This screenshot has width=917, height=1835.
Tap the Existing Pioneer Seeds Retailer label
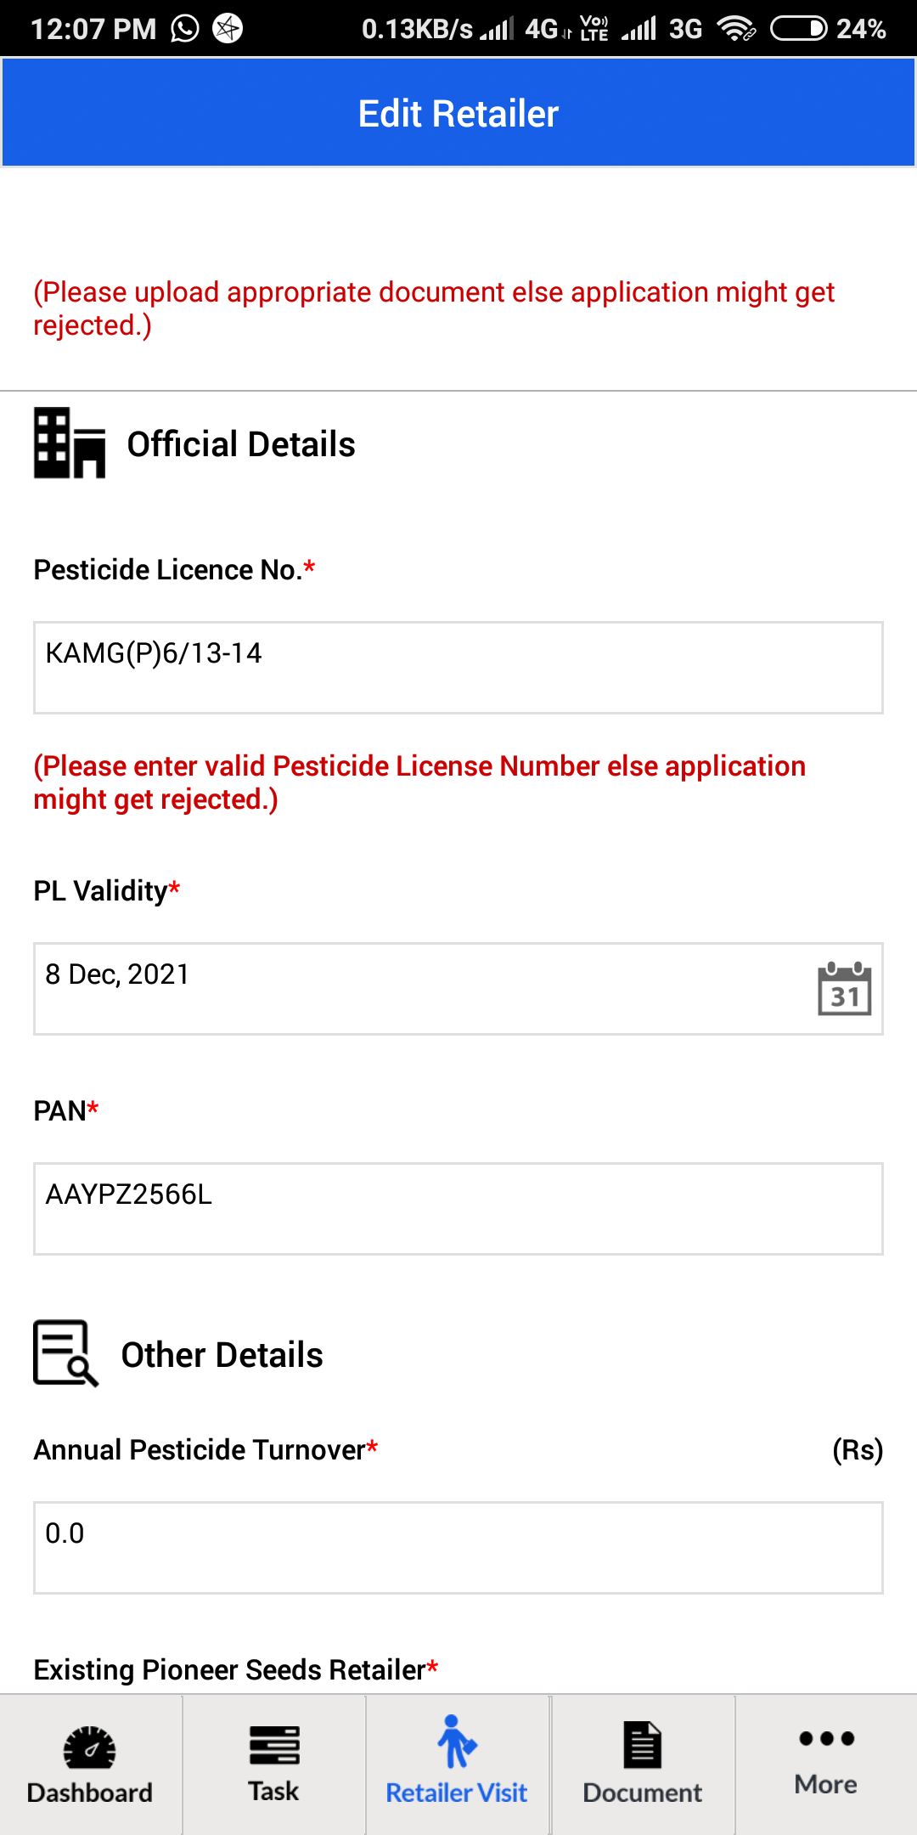click(x=236, y=1669)
